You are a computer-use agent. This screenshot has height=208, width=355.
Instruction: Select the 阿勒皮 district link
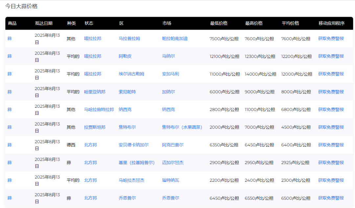(125, 56)
